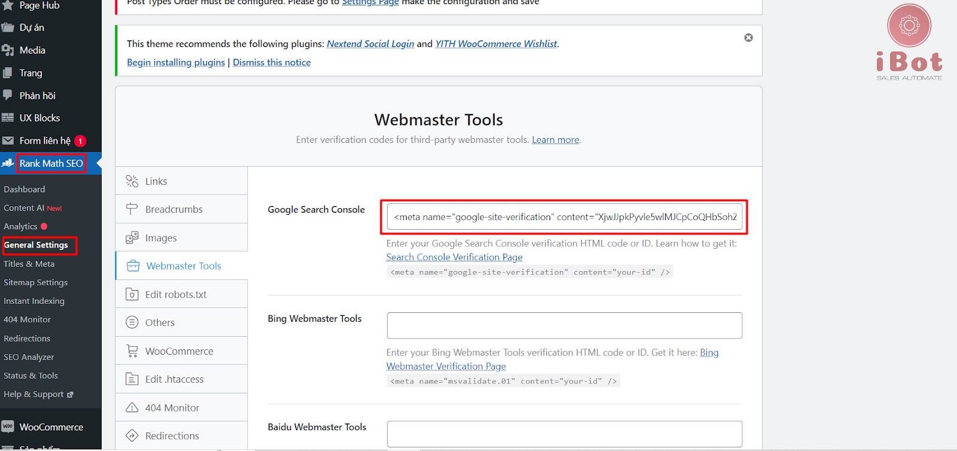Open the Nextend Social Login plugin link
957x451 pixels.
tap(370, 44)
